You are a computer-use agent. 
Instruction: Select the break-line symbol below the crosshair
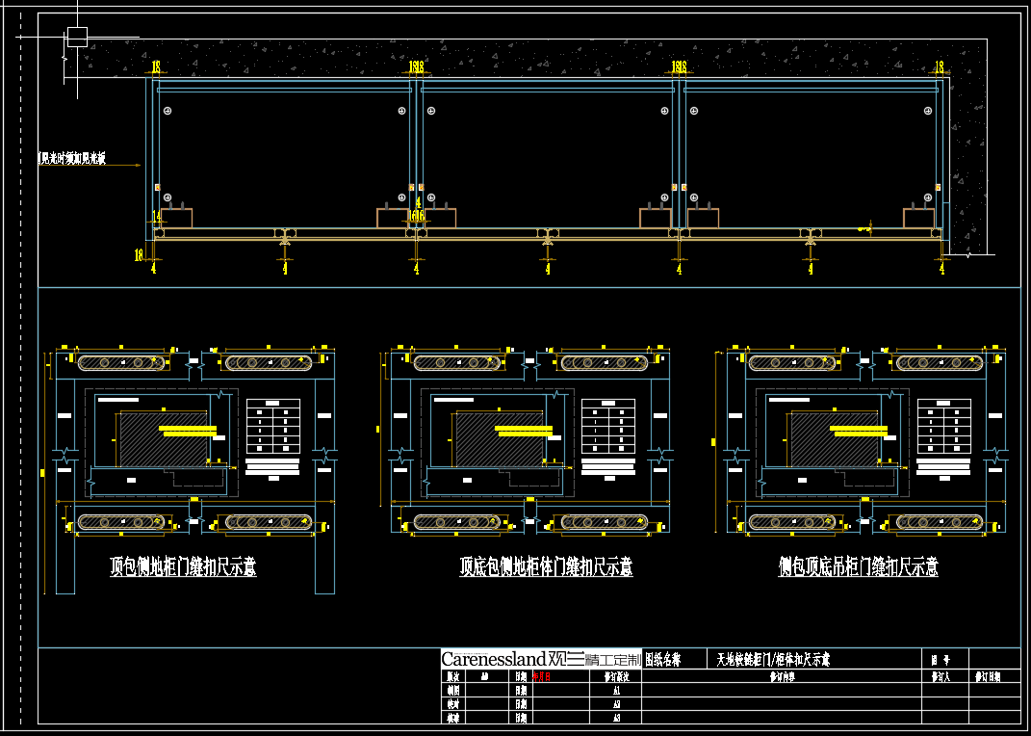64,61
